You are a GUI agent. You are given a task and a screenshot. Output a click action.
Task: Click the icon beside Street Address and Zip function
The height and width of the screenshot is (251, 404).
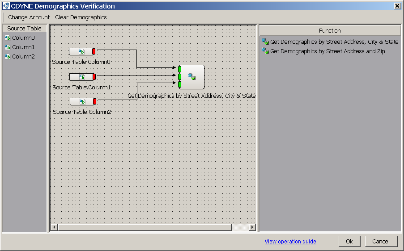(x=265, y=50)
